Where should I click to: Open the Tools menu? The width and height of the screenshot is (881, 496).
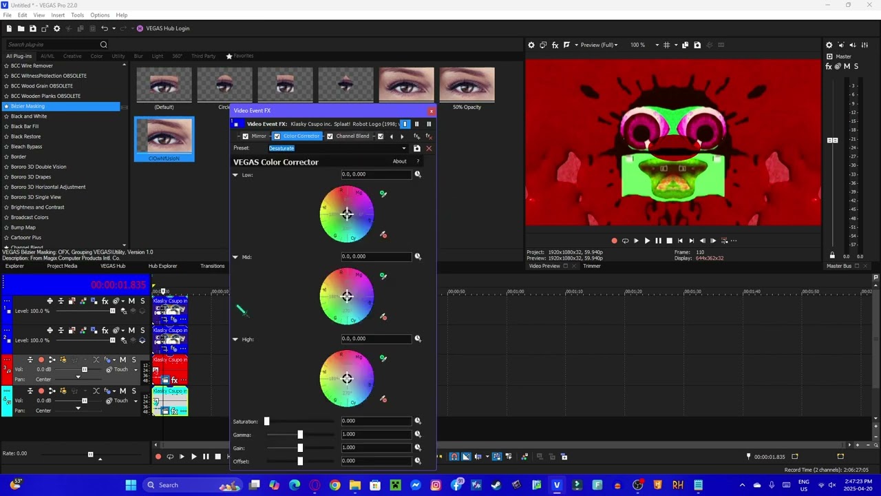click(77, 15)
